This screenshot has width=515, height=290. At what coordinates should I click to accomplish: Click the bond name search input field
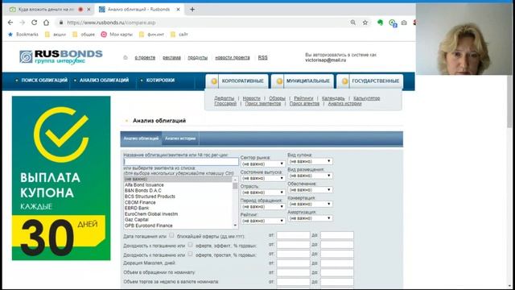pyautogui.click(x=181, y=161)
